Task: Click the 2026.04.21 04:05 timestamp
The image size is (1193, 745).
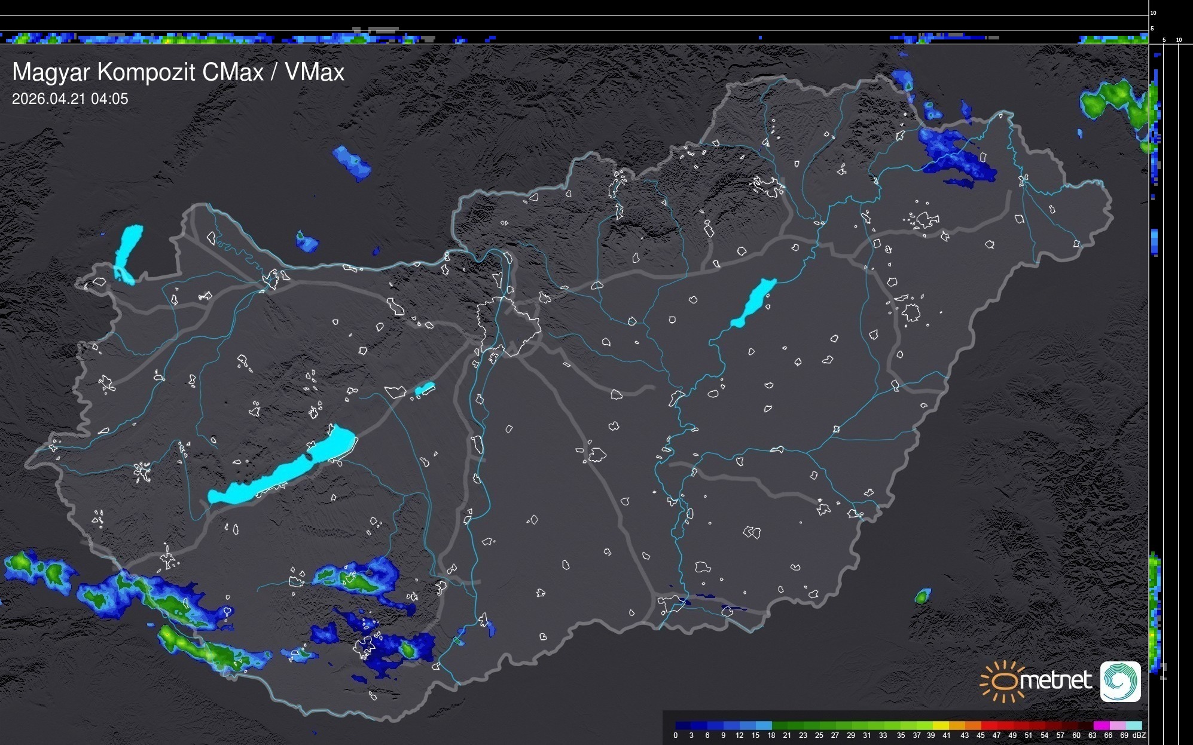Action: (x=70, y=99)
